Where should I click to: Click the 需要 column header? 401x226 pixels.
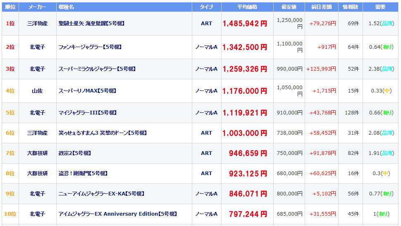point(380,7)
